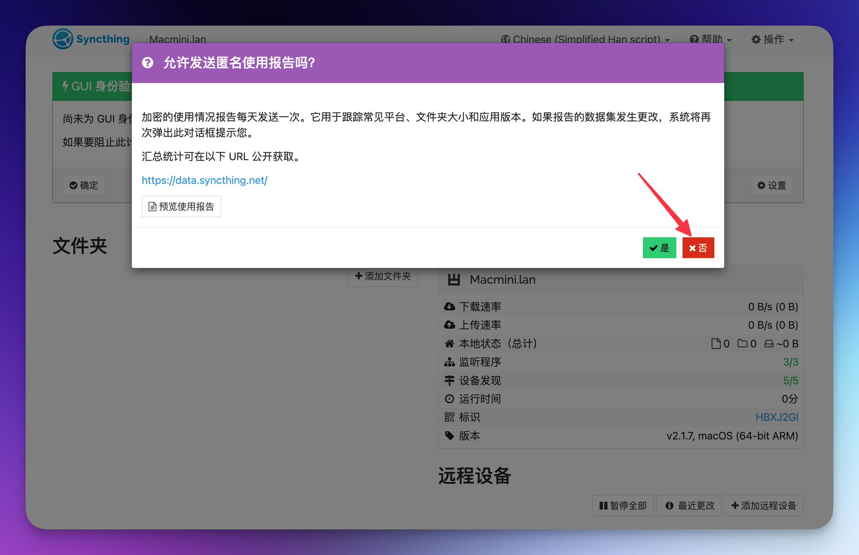Click the version text v2.1.7, macOS (64-bit ARM)
Screen dimensions: 859x555
pos(732,436)
